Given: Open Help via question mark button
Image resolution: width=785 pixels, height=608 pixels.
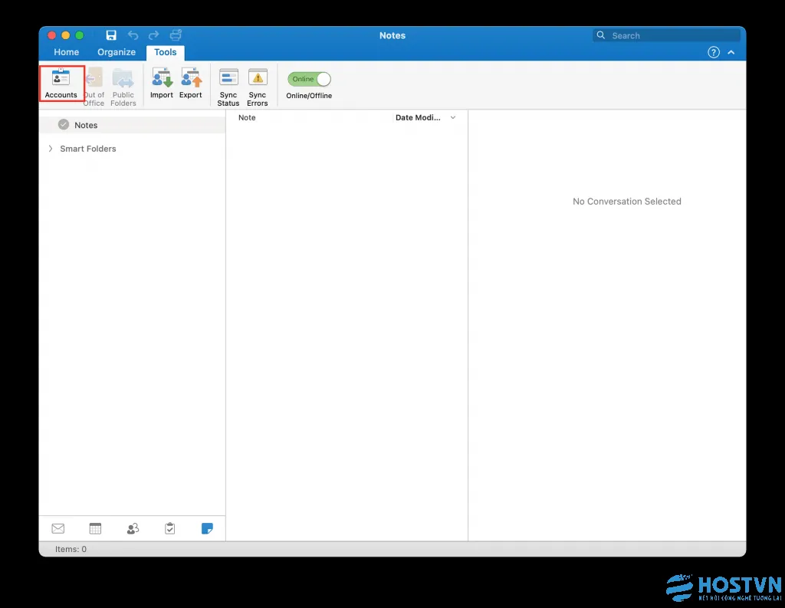Looking at the screenshot, I should click(x=714, y=52).
